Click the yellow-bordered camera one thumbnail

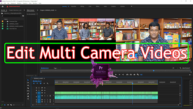(x=59, y=29)
